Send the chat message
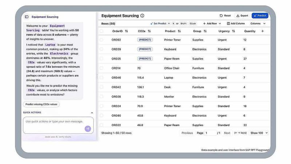Screen dimensions: 291x164 coord(88,129)
